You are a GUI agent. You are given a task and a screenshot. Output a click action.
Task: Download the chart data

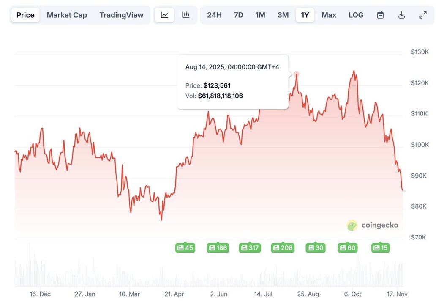pyautogui.click(x=402, y=15)
